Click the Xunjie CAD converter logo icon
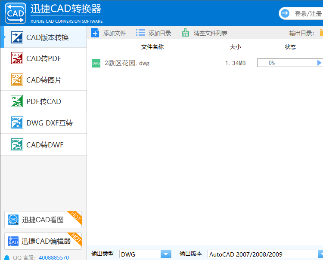This screenshot has width=323, height=260. click(x=16, y=13)
